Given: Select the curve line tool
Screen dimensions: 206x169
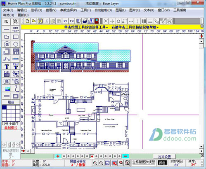Looking at the screenshot, I should point(6,59).
